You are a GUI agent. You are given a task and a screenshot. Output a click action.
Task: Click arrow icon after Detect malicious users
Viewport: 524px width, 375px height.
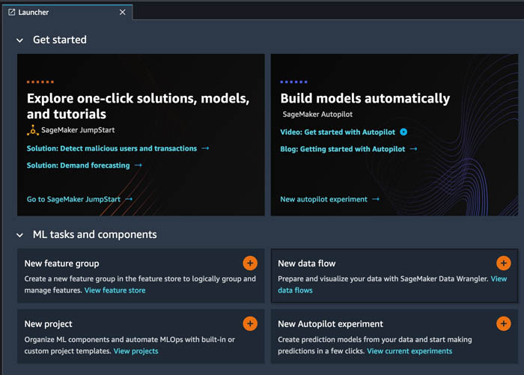click(x=206, y=148)
